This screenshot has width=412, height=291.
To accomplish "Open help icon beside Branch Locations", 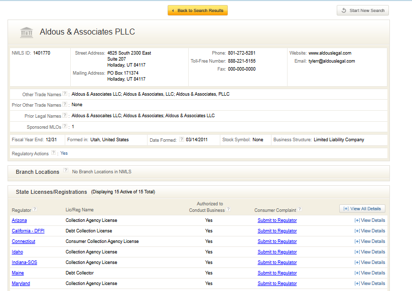I will coord(66,170).
